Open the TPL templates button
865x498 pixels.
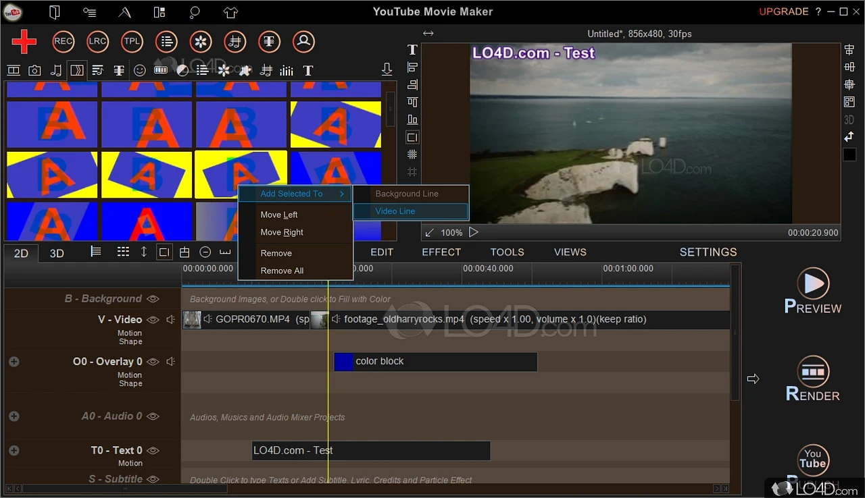pyautogui.click(x=132, y=42)
